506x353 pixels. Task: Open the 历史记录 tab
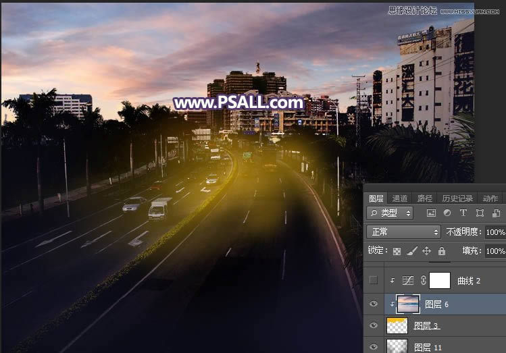[x=456, y=198]
